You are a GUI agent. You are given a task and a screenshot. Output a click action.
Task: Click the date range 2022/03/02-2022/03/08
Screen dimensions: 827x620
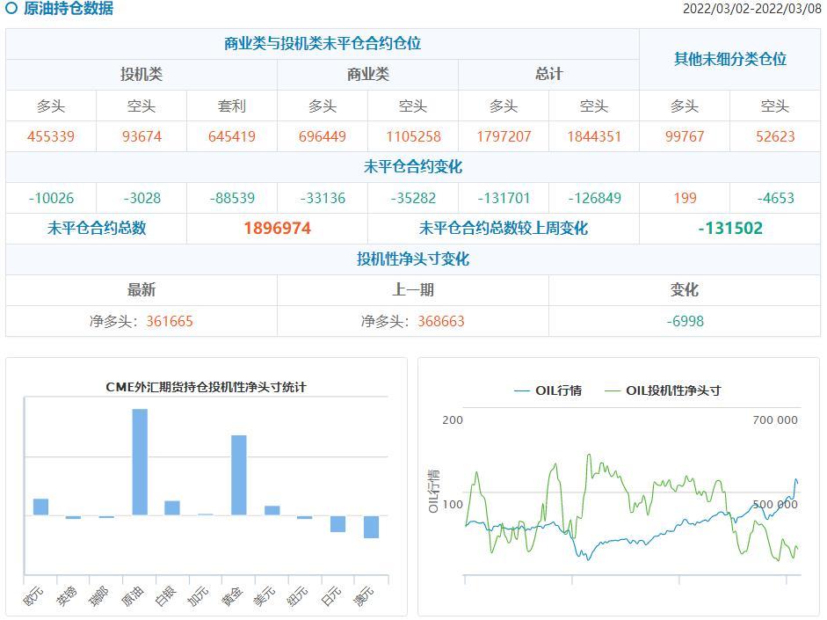tap(751, 9)
